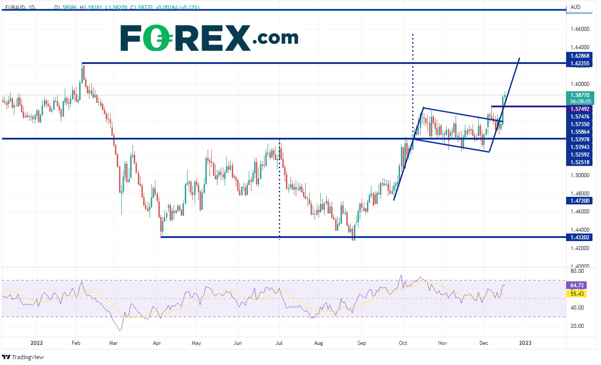
Task: Click the FOREX.com logo
Action: point(209,38)
